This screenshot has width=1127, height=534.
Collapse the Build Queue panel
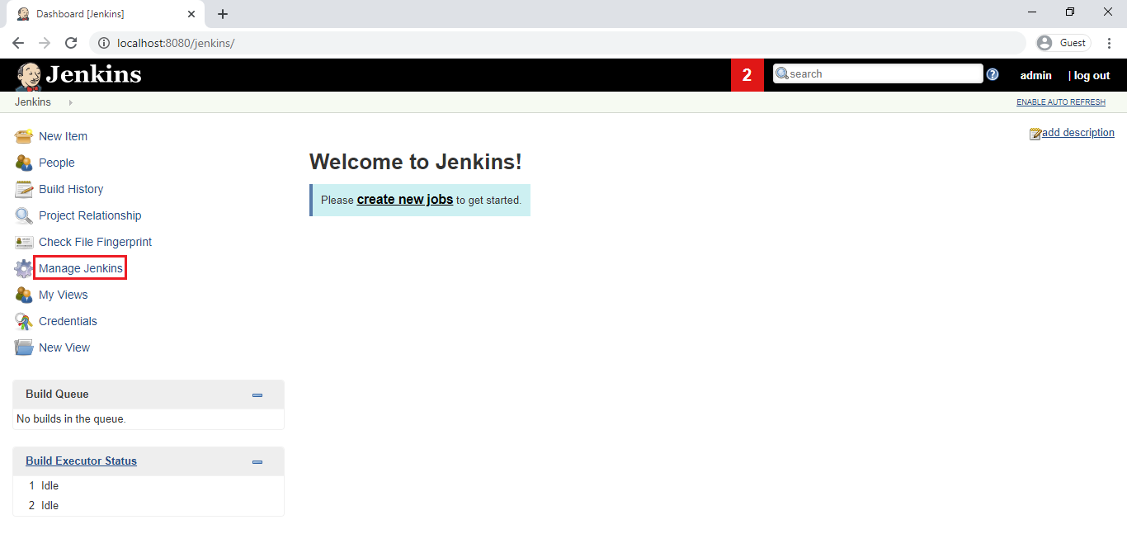click(x=257, y=395)
